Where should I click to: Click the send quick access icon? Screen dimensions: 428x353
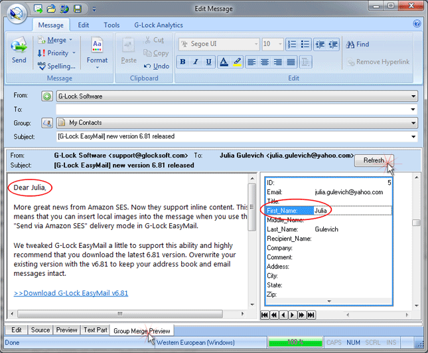pyautogui.click(x=38, y=9)
